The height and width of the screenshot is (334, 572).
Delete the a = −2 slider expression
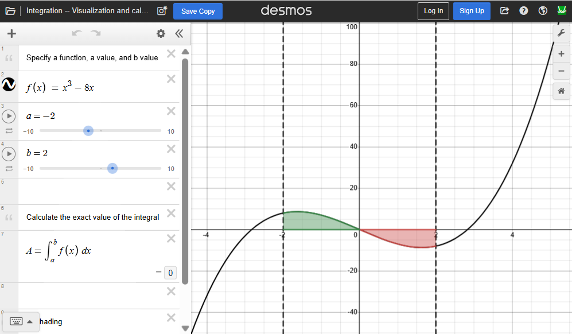[x=171, y=111]
